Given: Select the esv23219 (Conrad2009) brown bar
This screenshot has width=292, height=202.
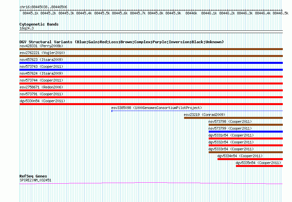Looking at the screenshot, I should (x=233, y=118).
